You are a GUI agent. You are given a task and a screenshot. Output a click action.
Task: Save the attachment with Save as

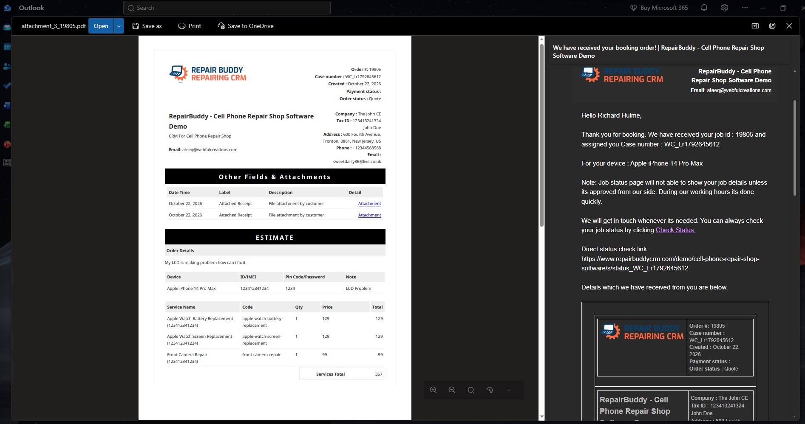(x=147, y=26)
